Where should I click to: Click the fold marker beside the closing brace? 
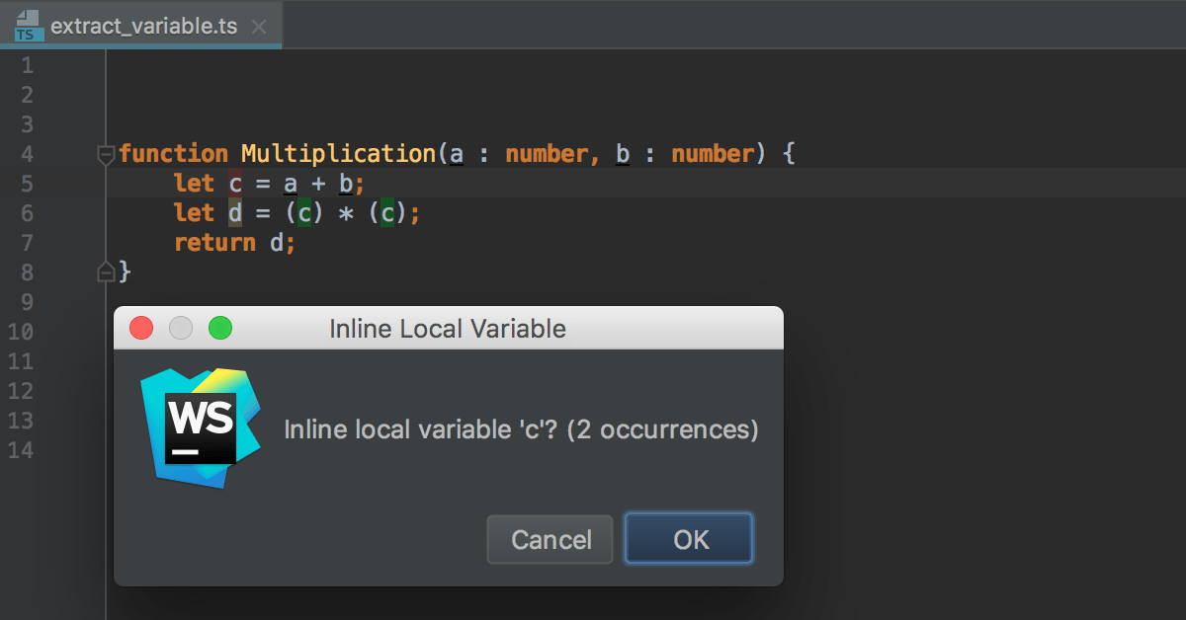pos(105,271)
